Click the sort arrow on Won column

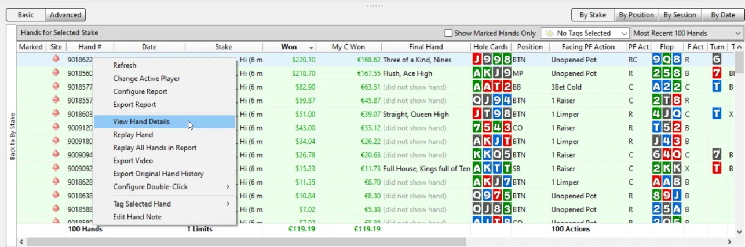click(312, 47)
